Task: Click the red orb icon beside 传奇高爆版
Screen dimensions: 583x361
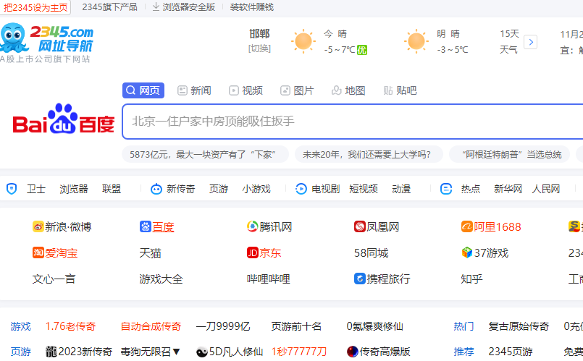Action: 352,352
